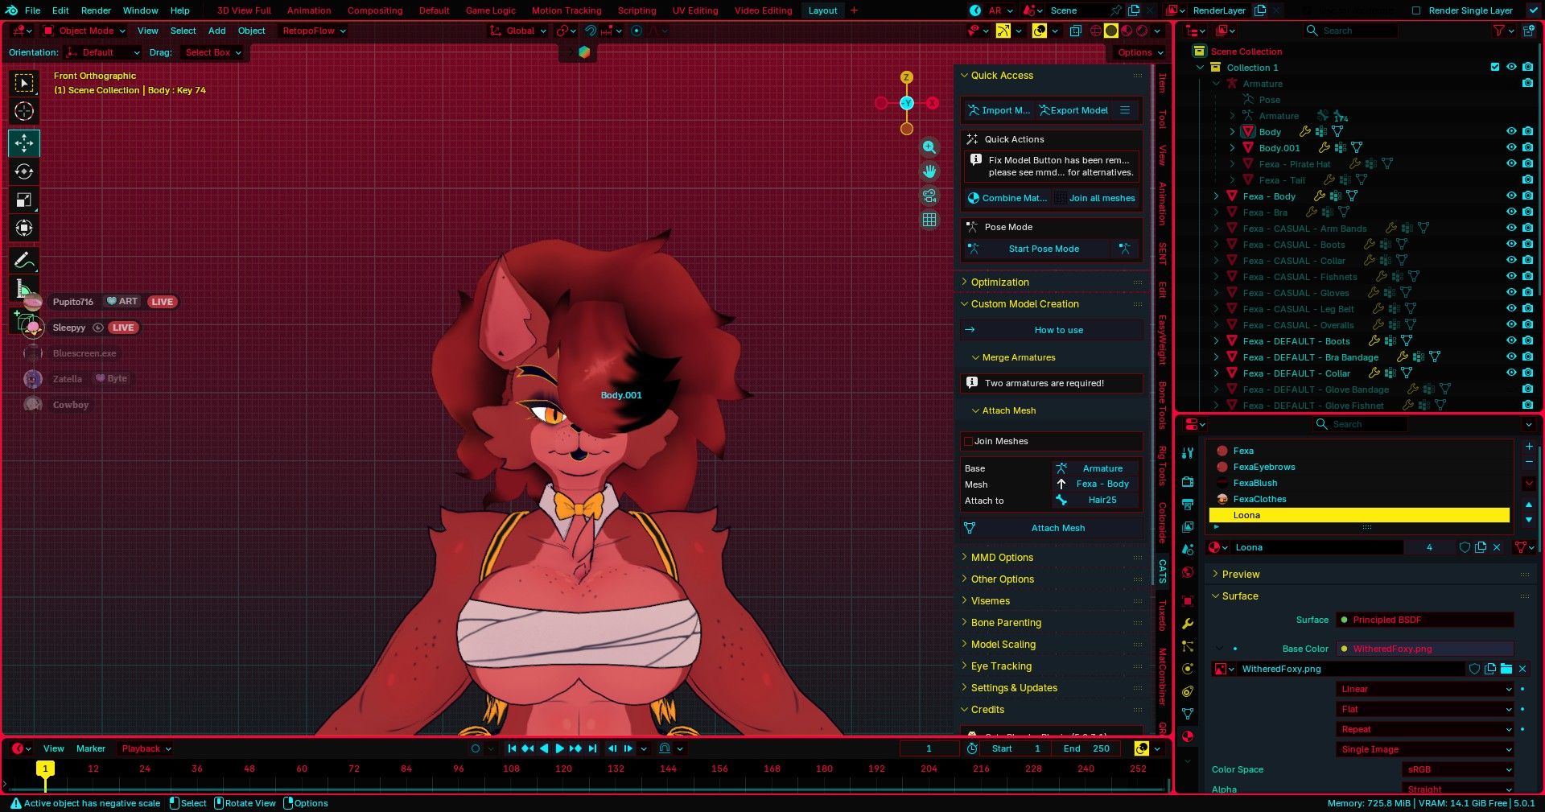Add a new material slot with plus
Image resolution: width=1545 pixels, height=812 pixels.
[1529, 446]
